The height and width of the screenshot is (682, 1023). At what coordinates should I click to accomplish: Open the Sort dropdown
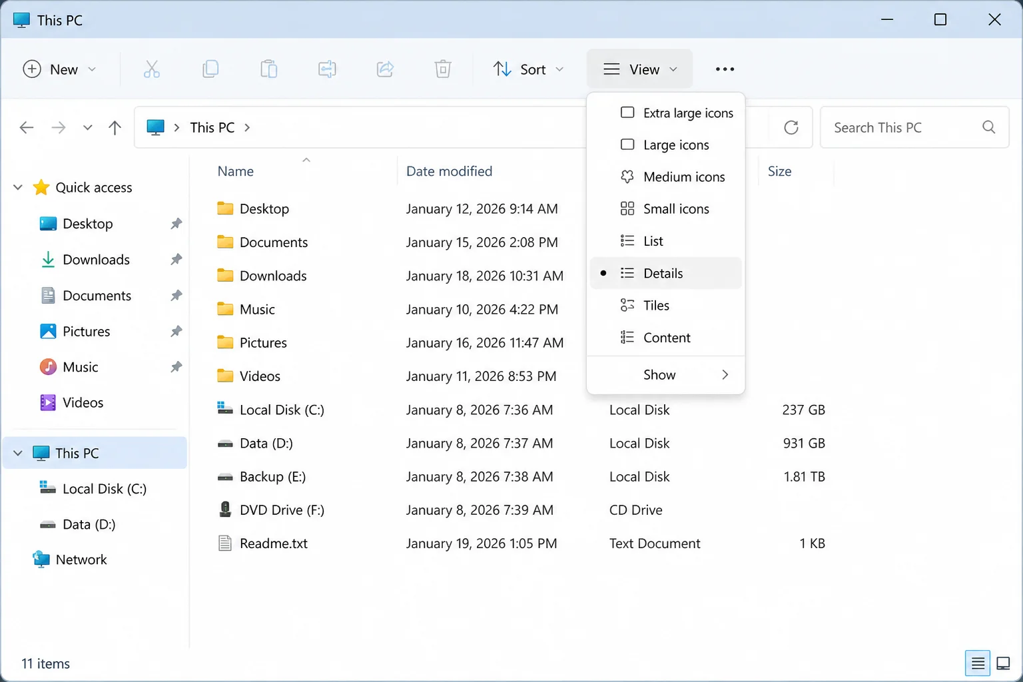click(x=529, y=69)
